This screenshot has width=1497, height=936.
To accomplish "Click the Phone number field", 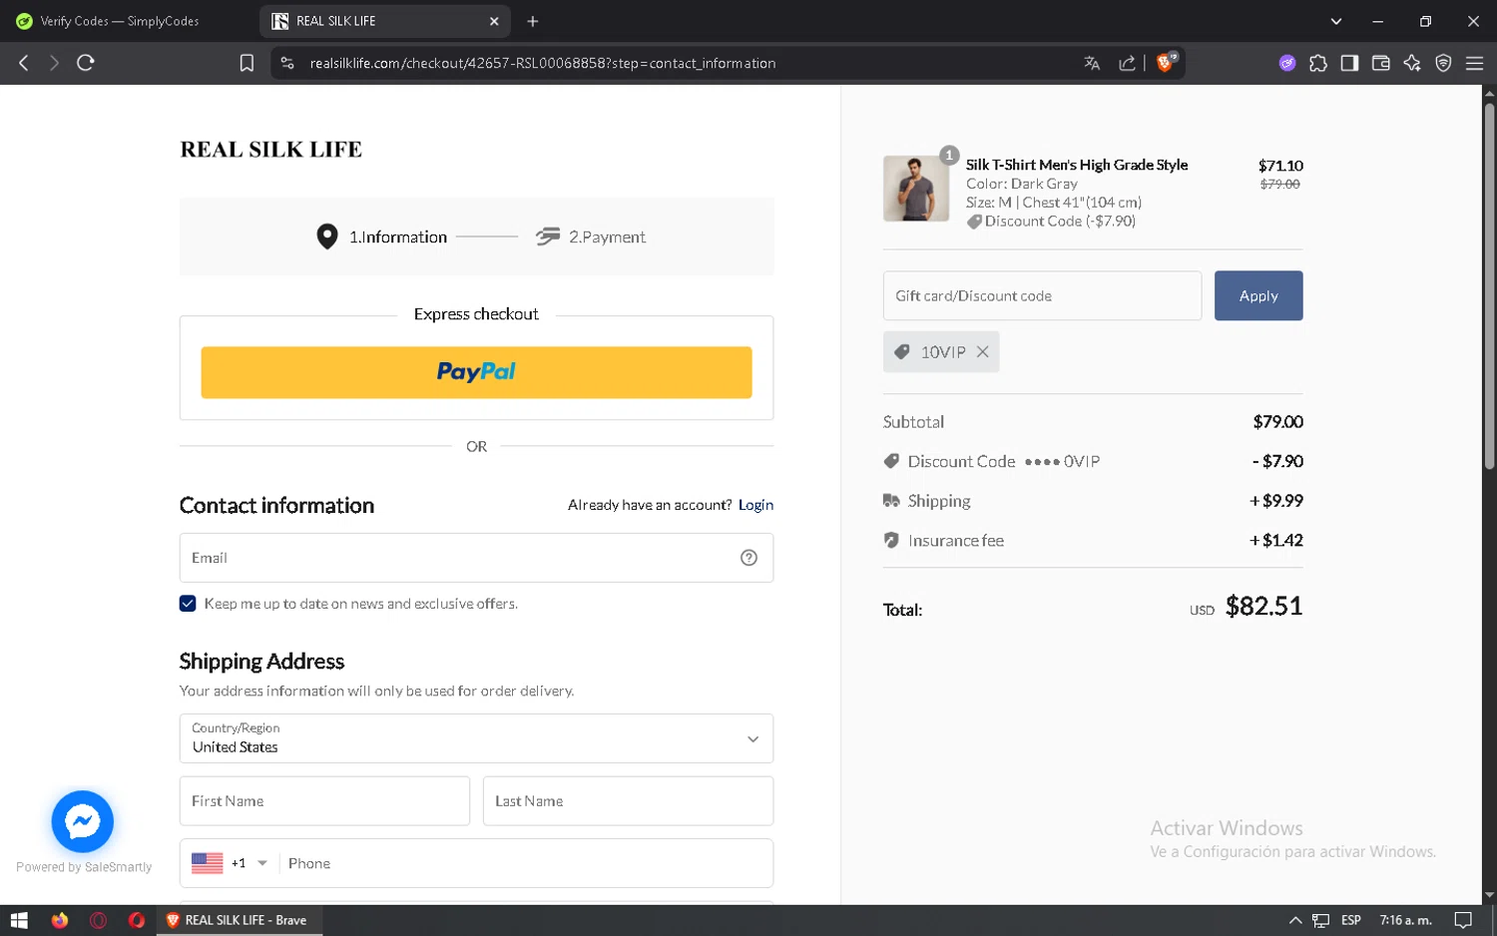I will (526, 863).
